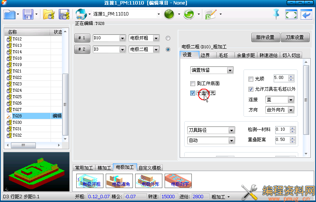Select radio button for row #2
Viewport: 316px width, 202px height.
[x=168, y=49]
